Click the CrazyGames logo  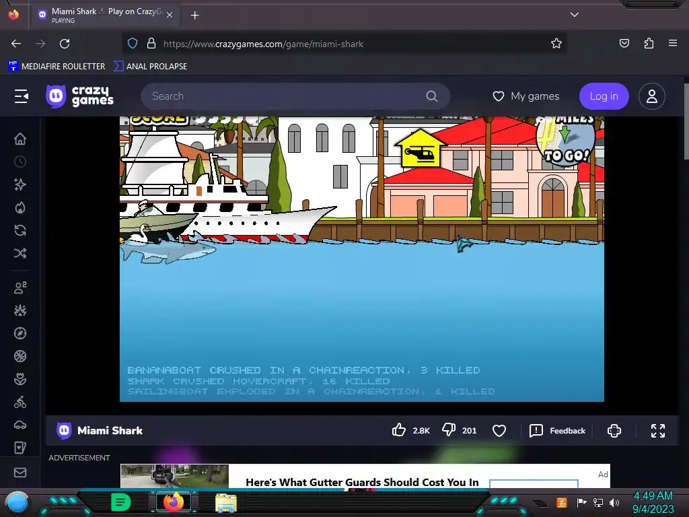click(79, 96)
